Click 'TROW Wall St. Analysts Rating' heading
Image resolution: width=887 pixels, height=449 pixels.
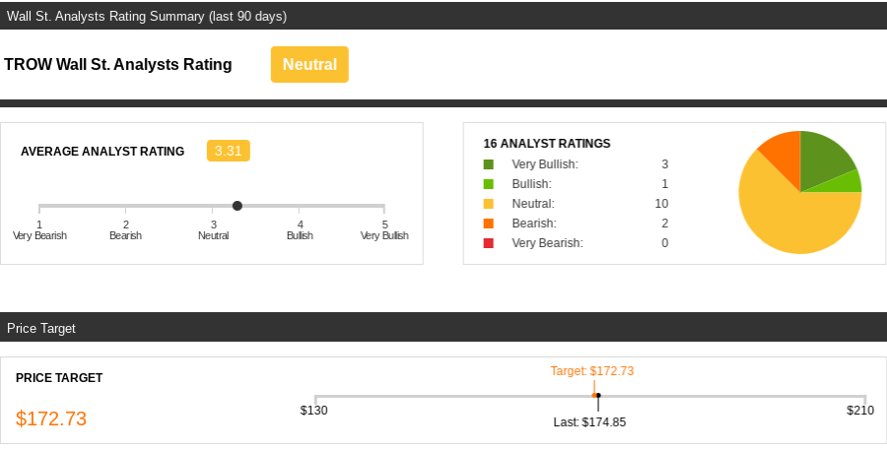click(118, 64)
